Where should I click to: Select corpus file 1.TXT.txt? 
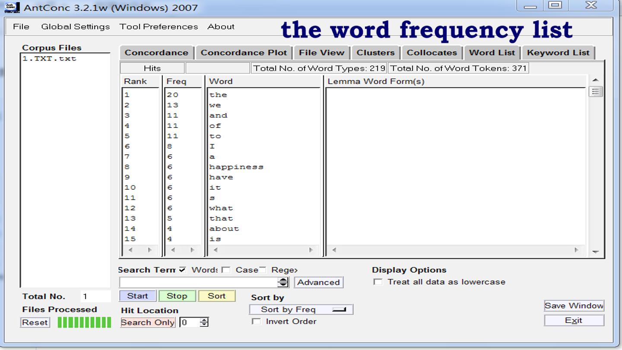[x=49, y=58]
